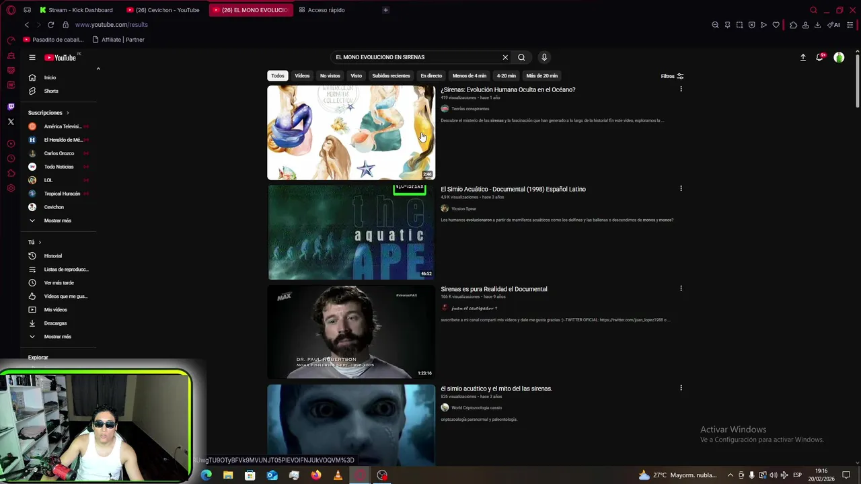The image size is (861, 484).
Task: Select the Subidas recientes filter chip
Action: (391, 76)
